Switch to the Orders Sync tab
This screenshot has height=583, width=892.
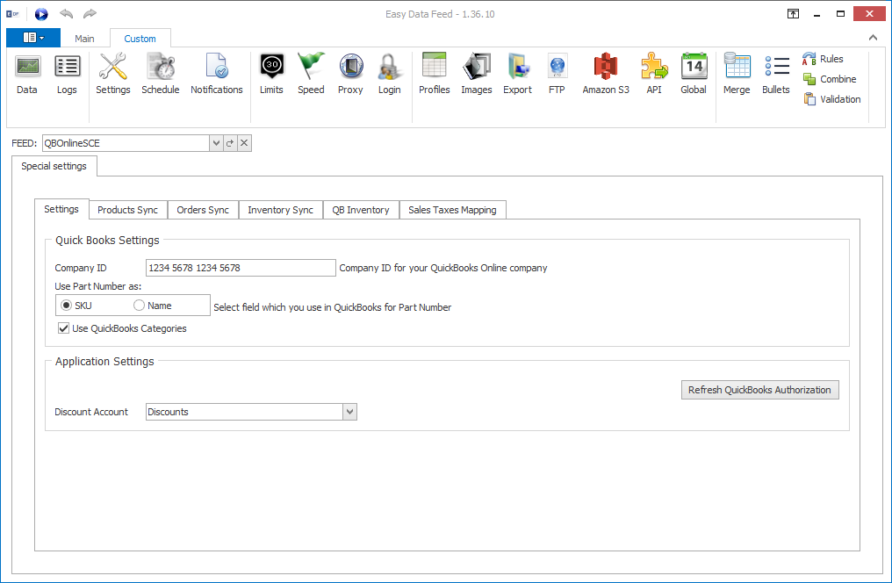coord(203,210)
